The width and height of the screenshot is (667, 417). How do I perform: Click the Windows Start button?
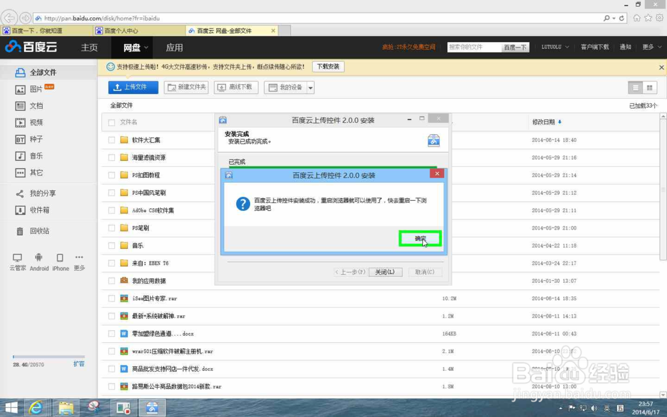(11, 408)
